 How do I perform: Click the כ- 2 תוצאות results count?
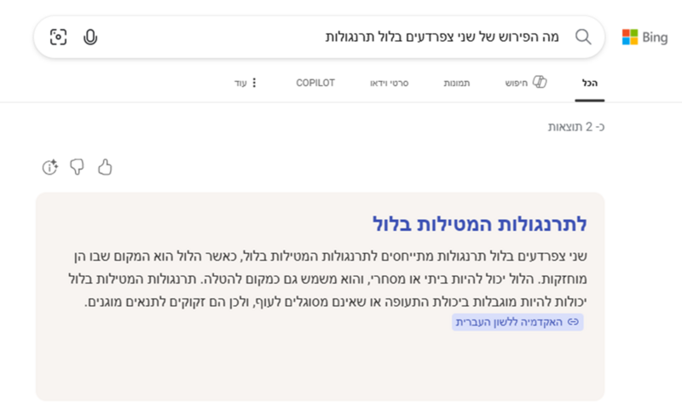(576, 127)
